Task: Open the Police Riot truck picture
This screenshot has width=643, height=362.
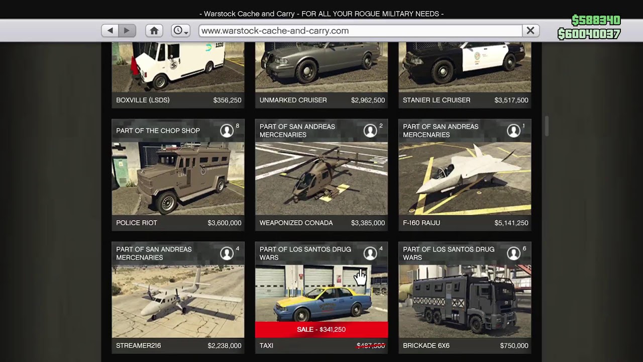Action: [178, 178]
